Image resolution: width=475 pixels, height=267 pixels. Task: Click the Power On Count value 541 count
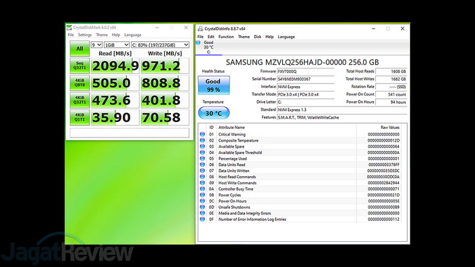click(x=391, y=94)
